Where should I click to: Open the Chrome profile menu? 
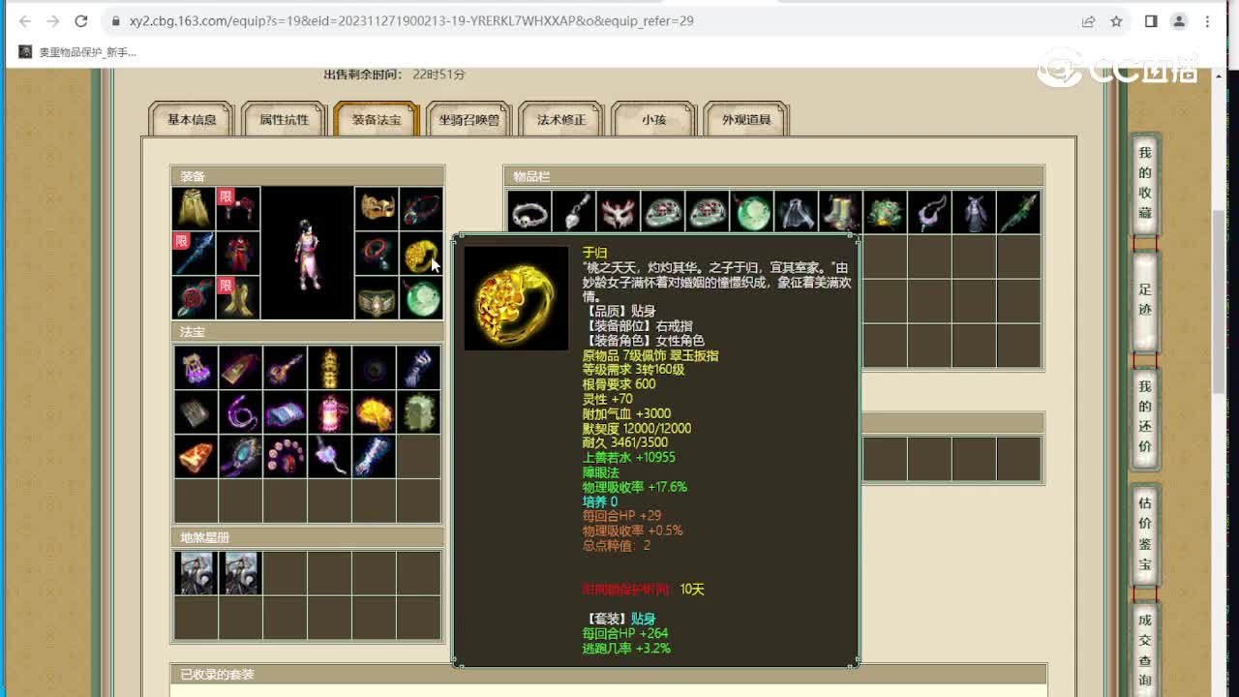coord(1179,20)
